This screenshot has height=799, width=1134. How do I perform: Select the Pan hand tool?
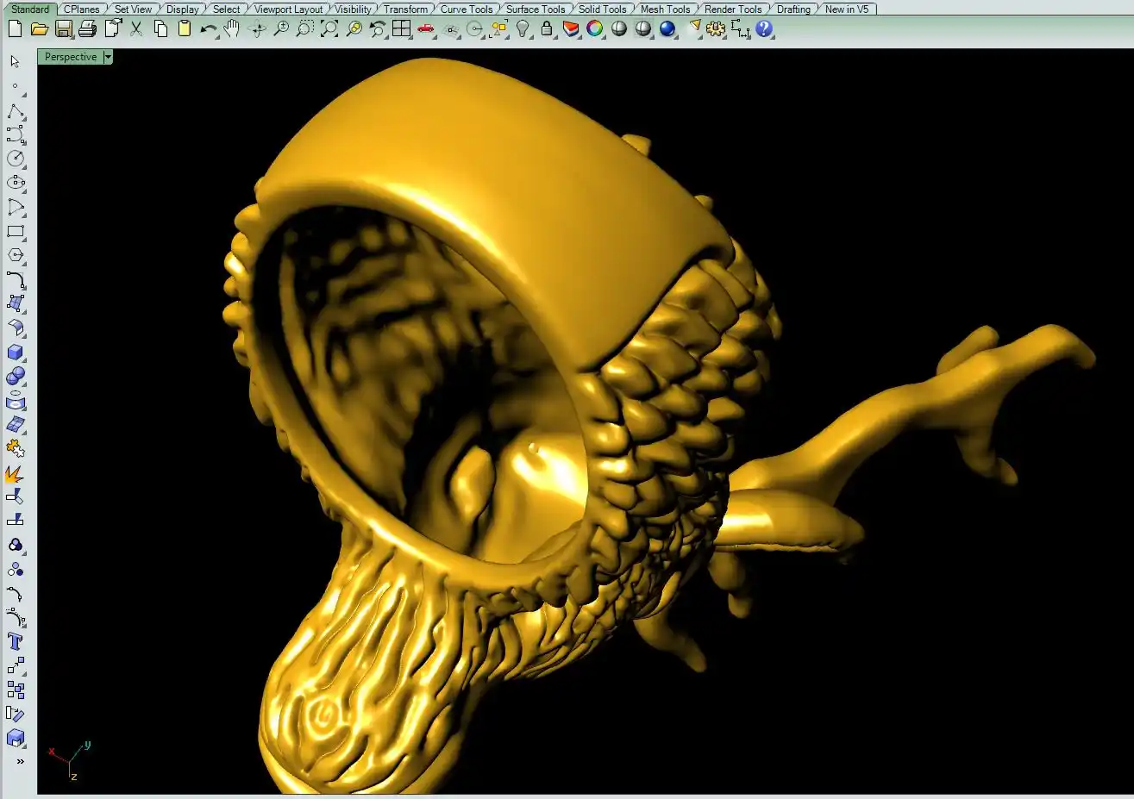click(231, 29)
